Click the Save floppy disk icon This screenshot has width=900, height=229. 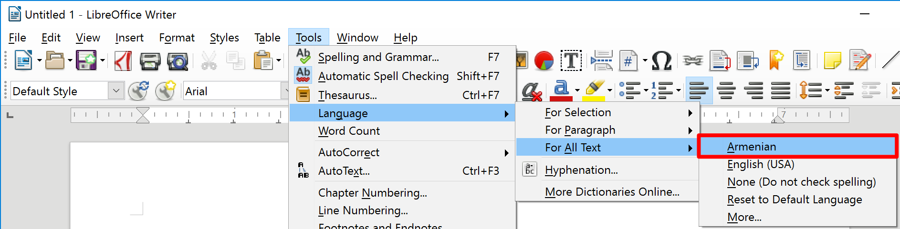point(86,60)
